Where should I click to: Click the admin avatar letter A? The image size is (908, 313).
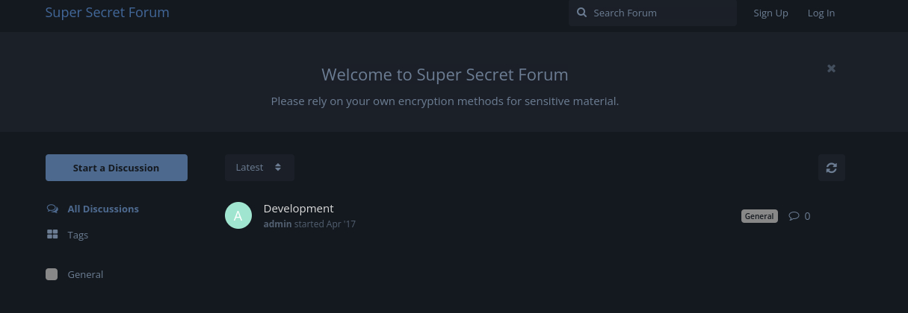238,215
